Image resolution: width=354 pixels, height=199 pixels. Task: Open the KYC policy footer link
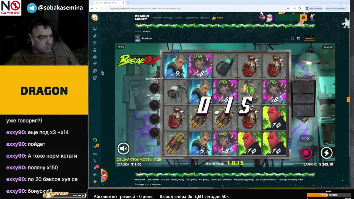point(204,180)
